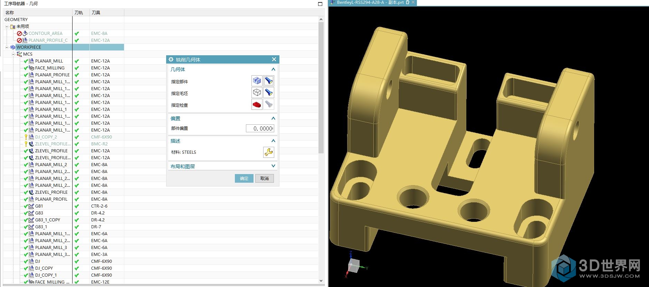
Task: Click the green toolpath check mark in the CTR-2-6 row
Action: click(x=77, y=206)
